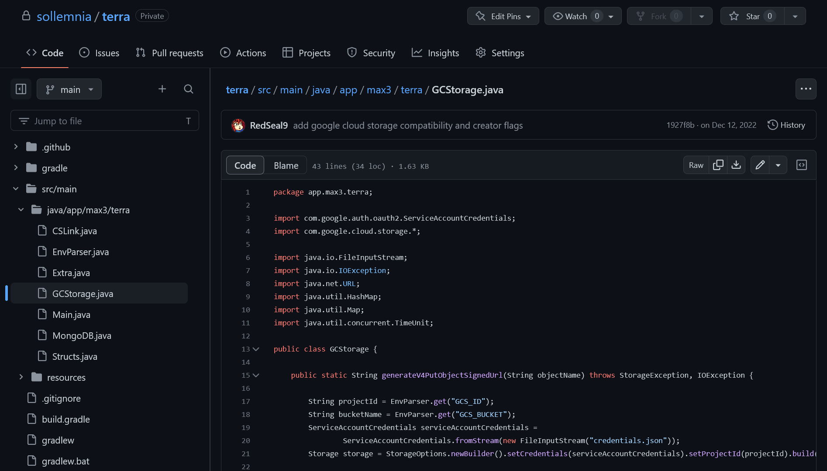Image resolution: width=827 pixels, height=471 pixels.
Task: Copy raw file contents
Action: tap(717, 165)
